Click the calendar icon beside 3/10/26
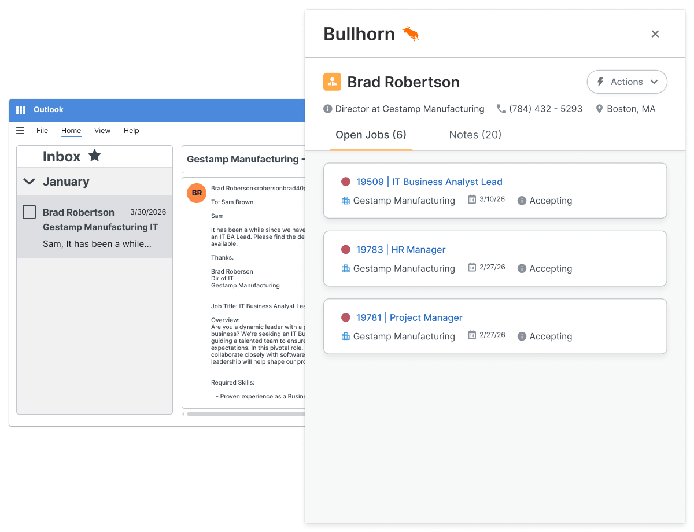 [x=472, y=199]
